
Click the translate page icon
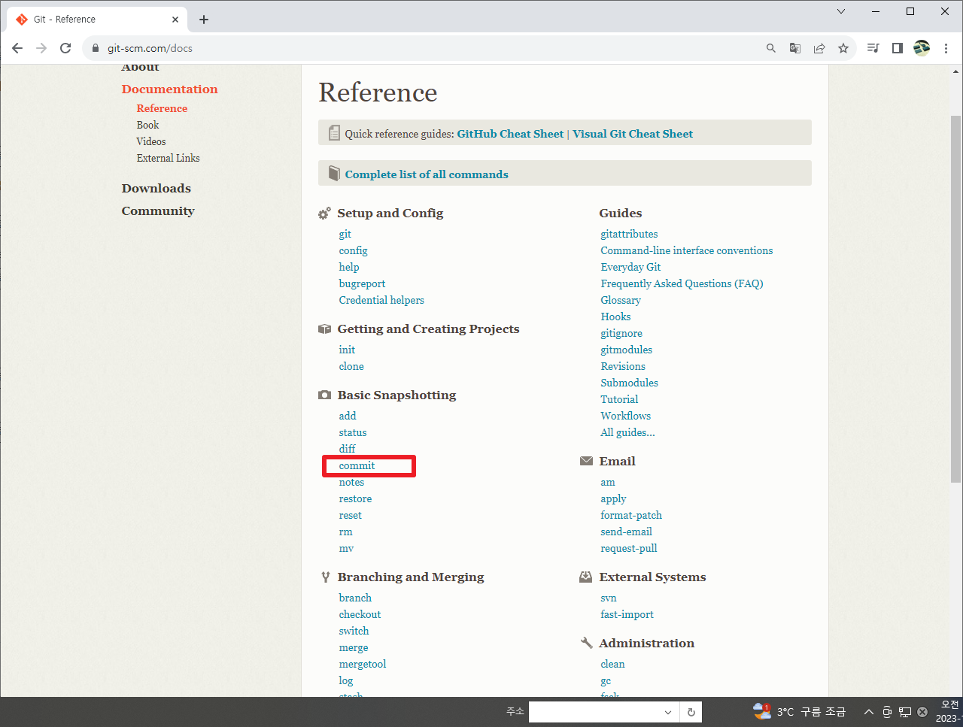tap(795, 48)
